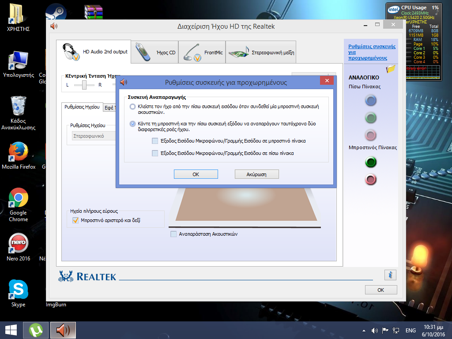Viewport: 452px width, 339px height.
Task: Open the yellow connector settings folder icon
Action: pyautogui.click(x=391, y=69)
